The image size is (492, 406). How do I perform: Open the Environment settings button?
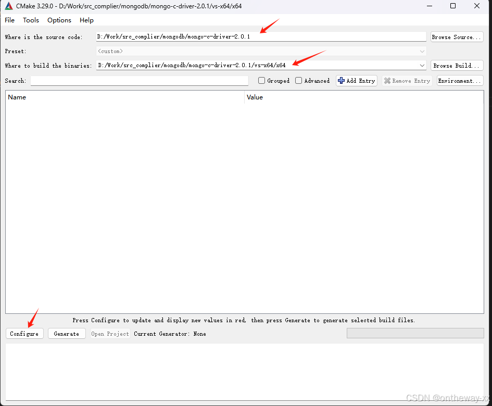pos(460,81)
